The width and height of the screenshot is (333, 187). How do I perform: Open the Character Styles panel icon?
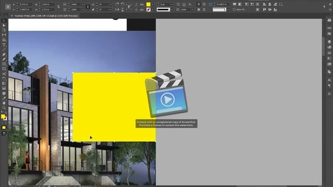coord(329,80)
